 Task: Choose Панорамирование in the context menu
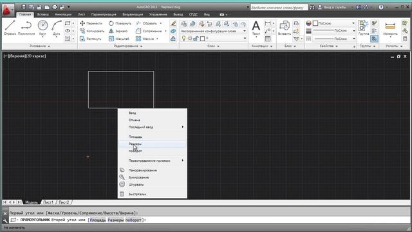153,170
